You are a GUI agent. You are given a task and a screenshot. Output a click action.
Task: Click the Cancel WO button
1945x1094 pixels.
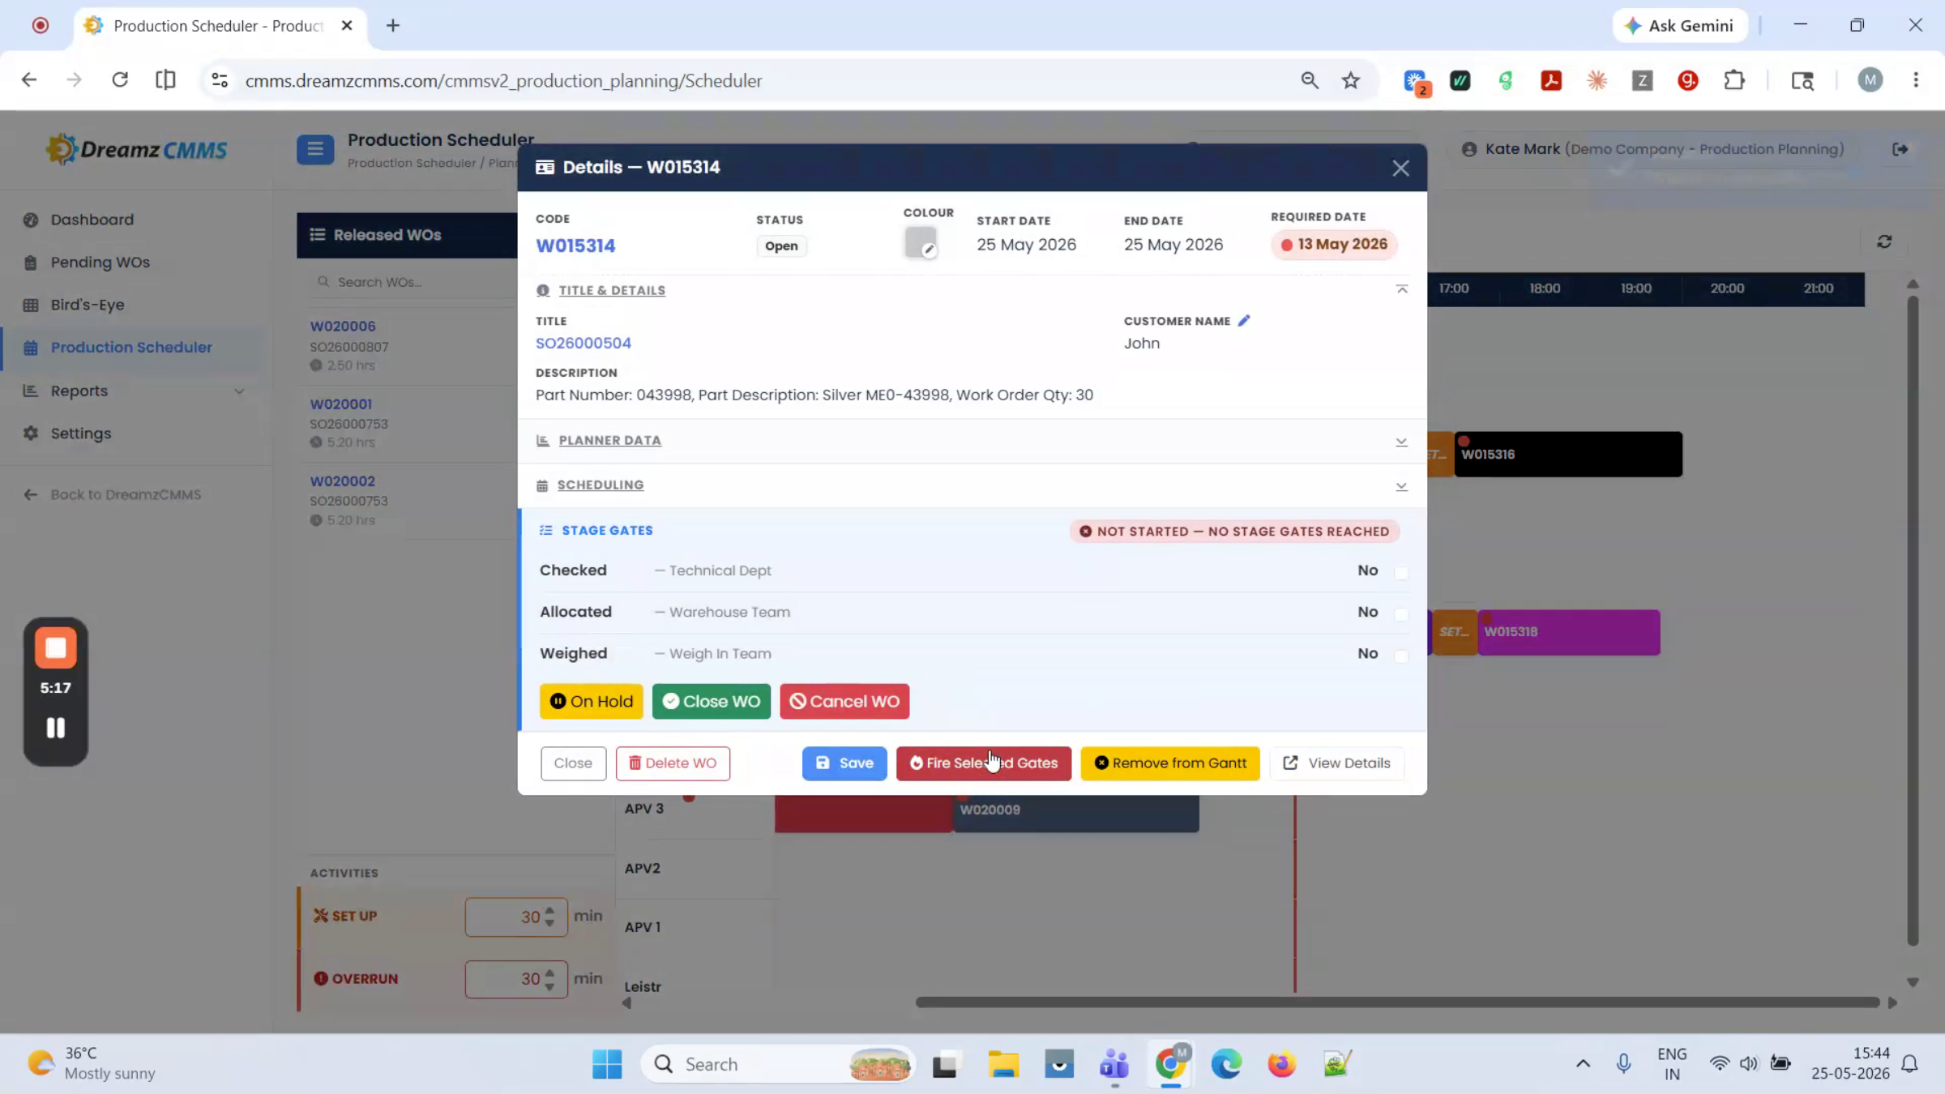[844, 701]
